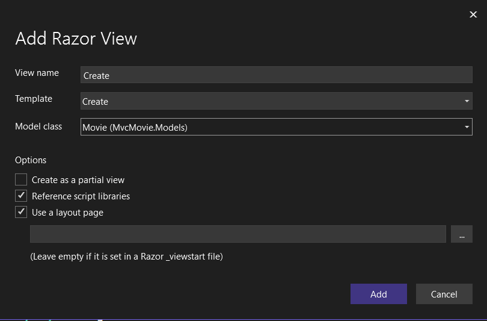Viewport: 487px width, 321px height.
Task: Click the _viewstart hint text
Action: click(127, 257)
